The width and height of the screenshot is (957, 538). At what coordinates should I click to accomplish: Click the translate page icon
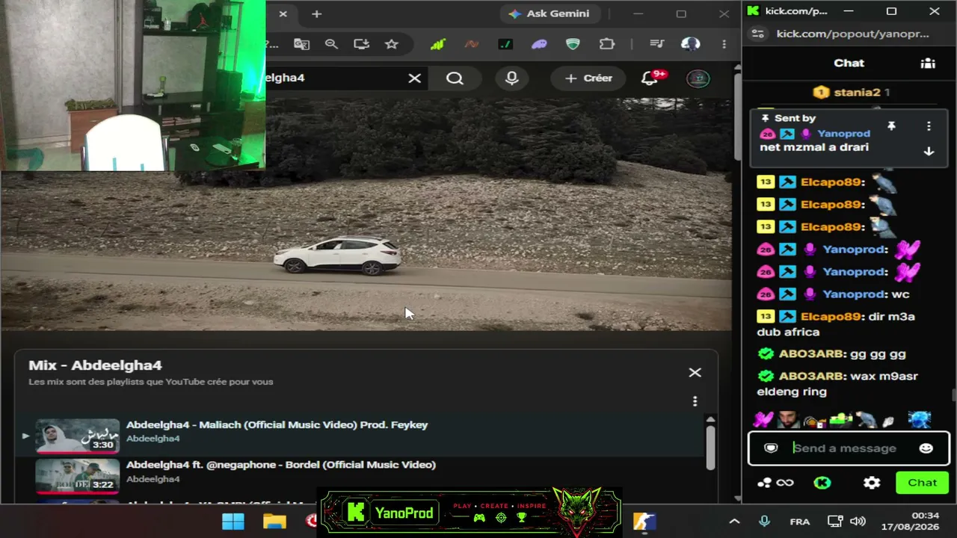pyautogui.click(x=301, y=44)
